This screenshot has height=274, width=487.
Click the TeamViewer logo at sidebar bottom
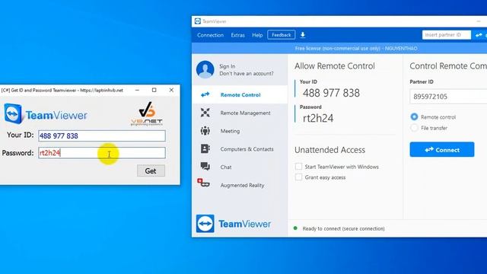pyautogui.click(x=234, y=223)
